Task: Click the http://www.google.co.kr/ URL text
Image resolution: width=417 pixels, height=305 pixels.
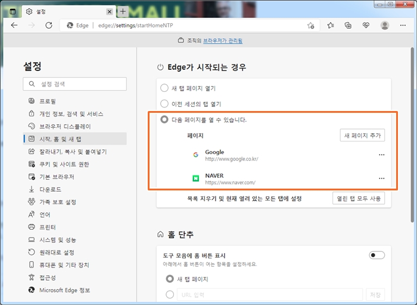Action: tap(231, 159)
